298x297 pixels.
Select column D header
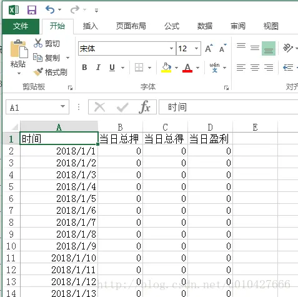tap(210, 127)
